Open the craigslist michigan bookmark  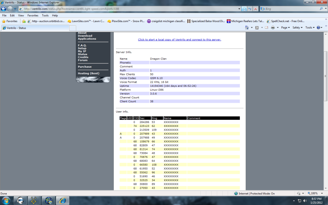tap(166, 21)
